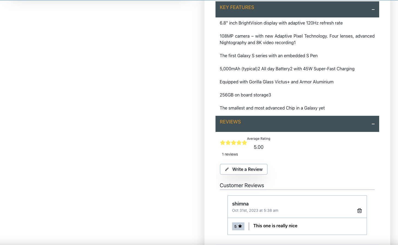Click the second star in the average rating

pyautogui.click(x=228, y=142)
